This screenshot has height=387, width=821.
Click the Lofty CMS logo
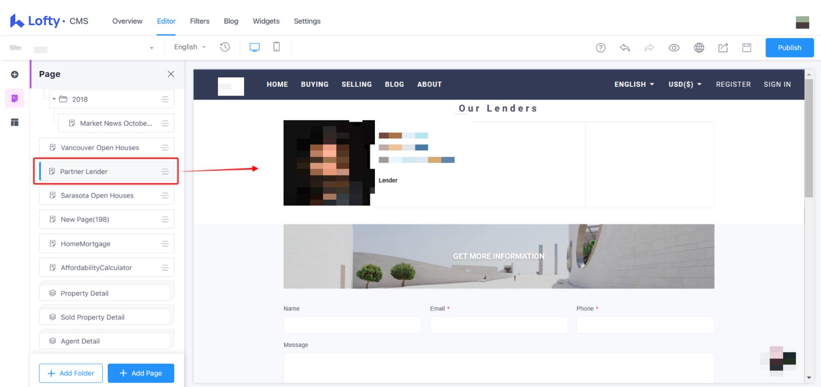(x=49, y=21)
